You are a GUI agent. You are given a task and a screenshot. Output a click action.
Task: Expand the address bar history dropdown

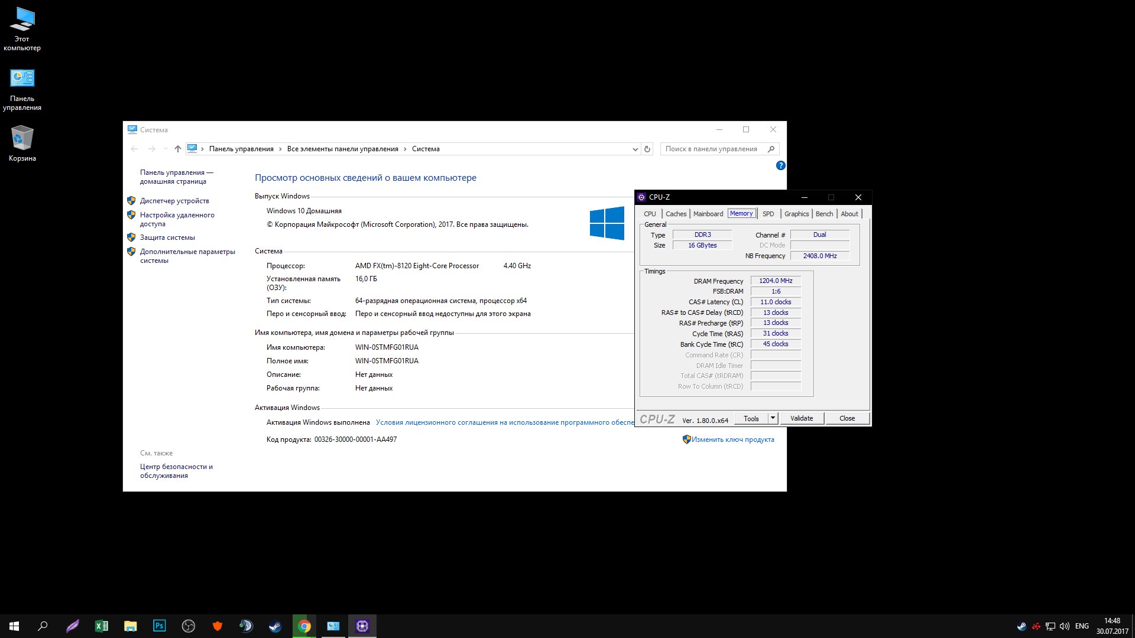point(635,149)
